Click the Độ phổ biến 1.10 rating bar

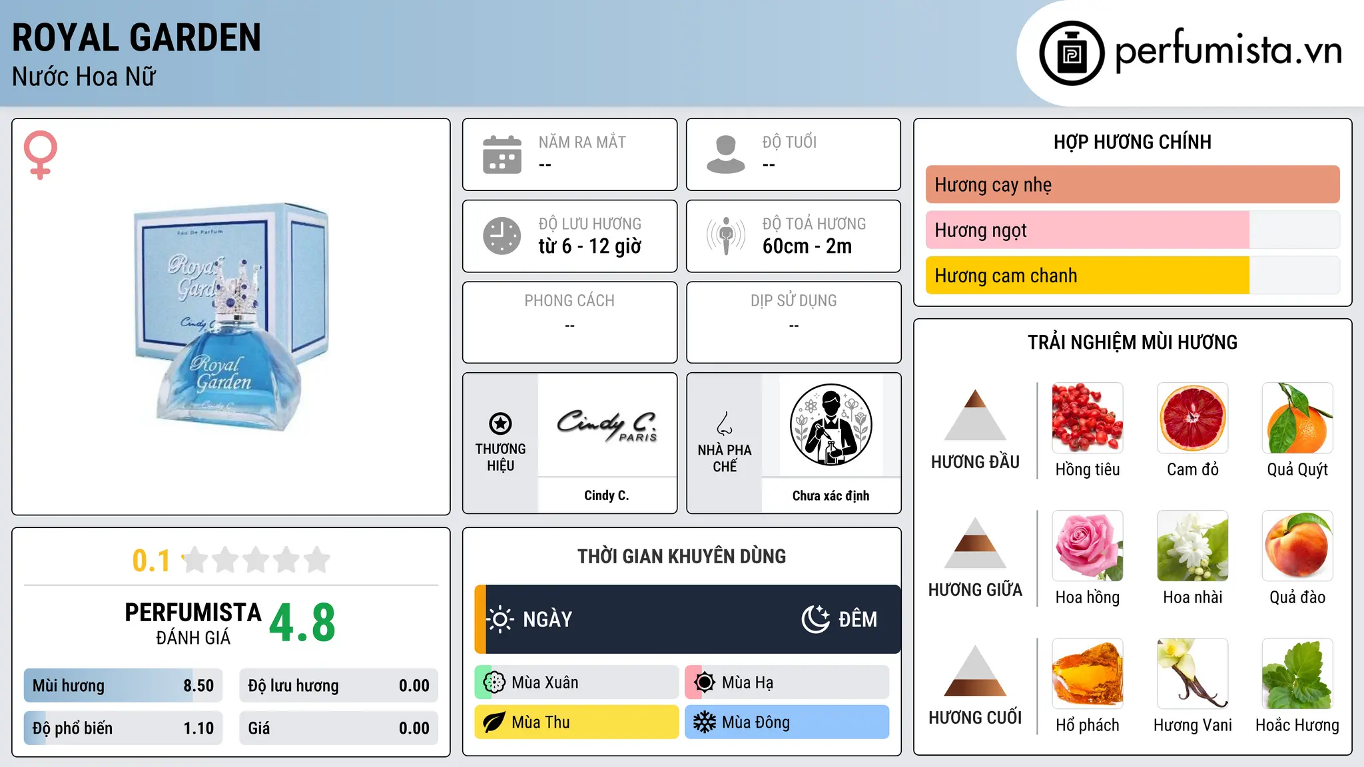point(123,728)
